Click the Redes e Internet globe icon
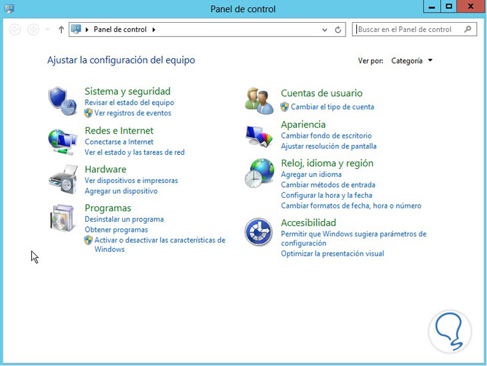This screenshot has width=487, height=366. [x=63, y=142]
